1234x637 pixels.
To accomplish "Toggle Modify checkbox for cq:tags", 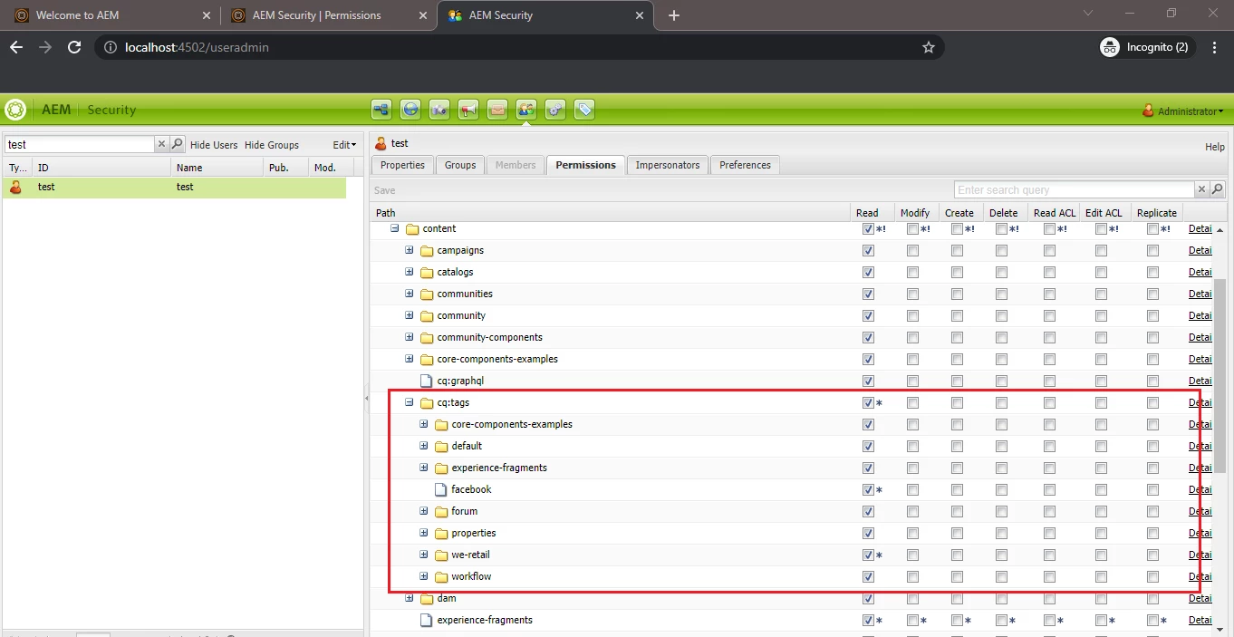I will [x=912, y=402].
